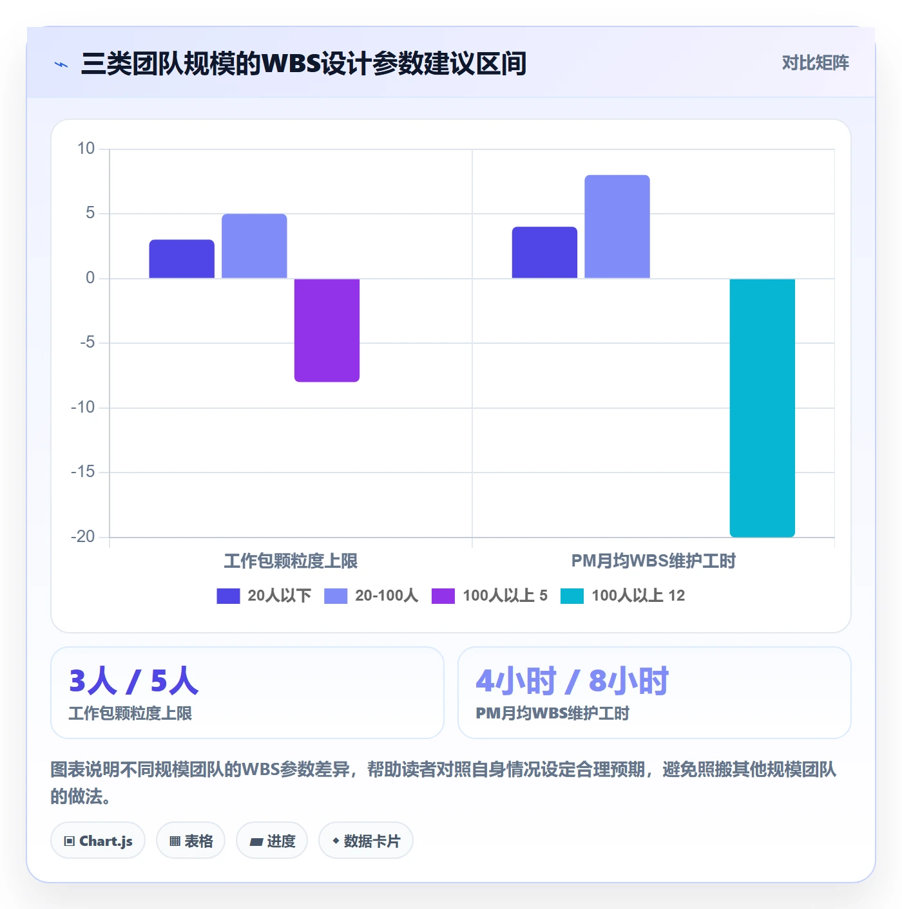Viewport: 902px width, 909px height.
Task: Click the x-axis label PM月均WBS维护工时
Action: (x=653, y=561)
